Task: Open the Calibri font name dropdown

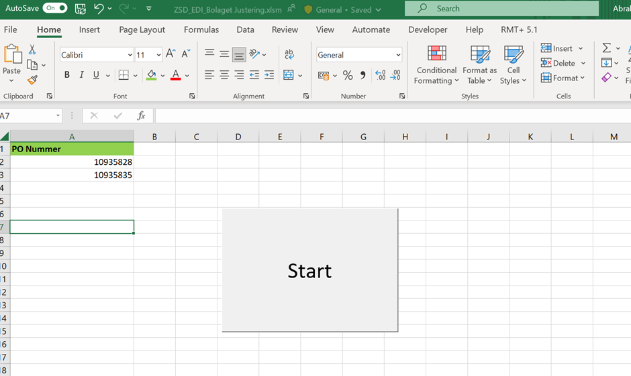Action: [130, 55]
